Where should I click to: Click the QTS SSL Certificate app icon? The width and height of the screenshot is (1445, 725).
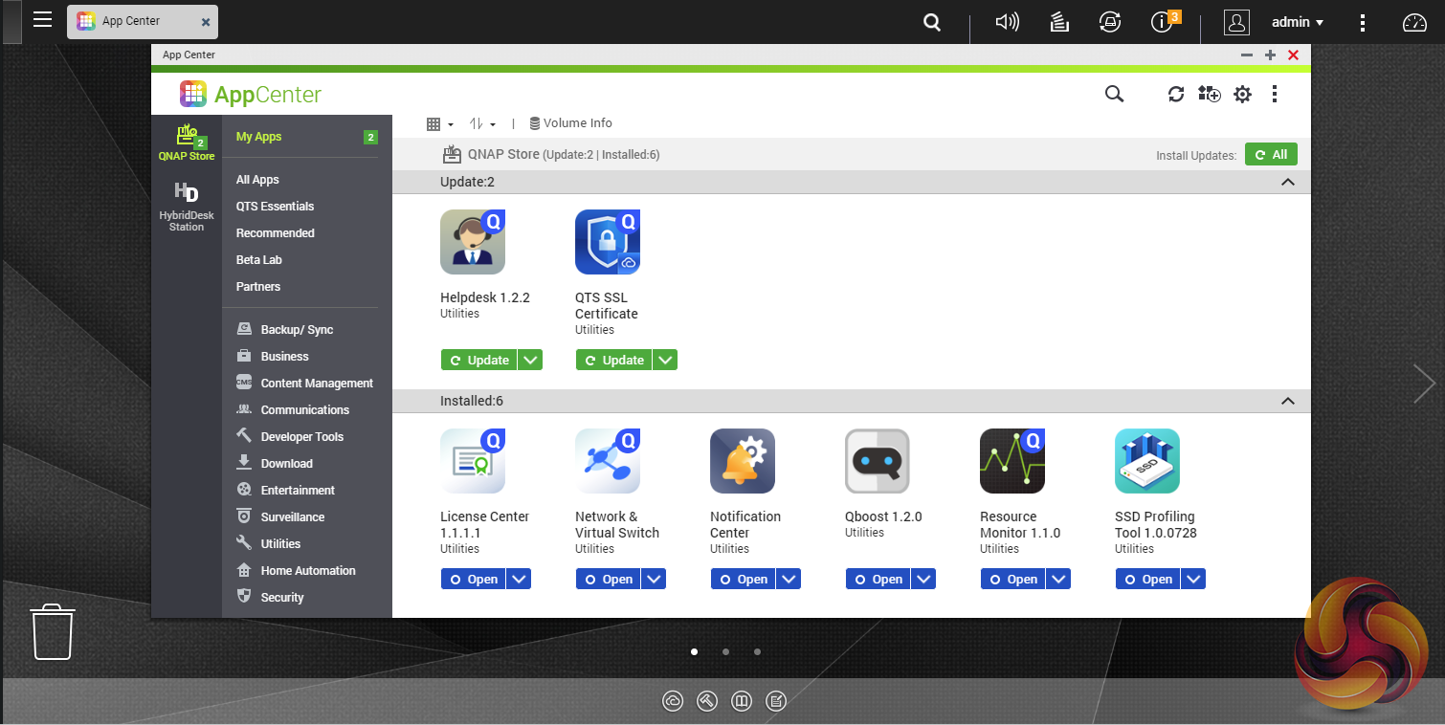pyautogui.click(x=608, y=242)
